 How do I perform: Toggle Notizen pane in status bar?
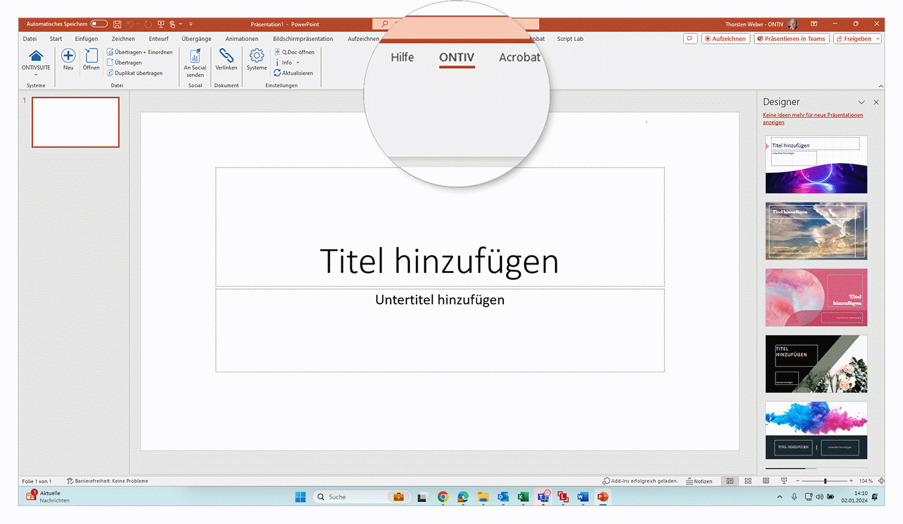click(x=699, y=481)
